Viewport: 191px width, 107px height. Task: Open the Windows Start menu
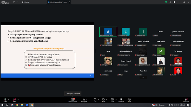pyautogui.click(x=2, y=105)
